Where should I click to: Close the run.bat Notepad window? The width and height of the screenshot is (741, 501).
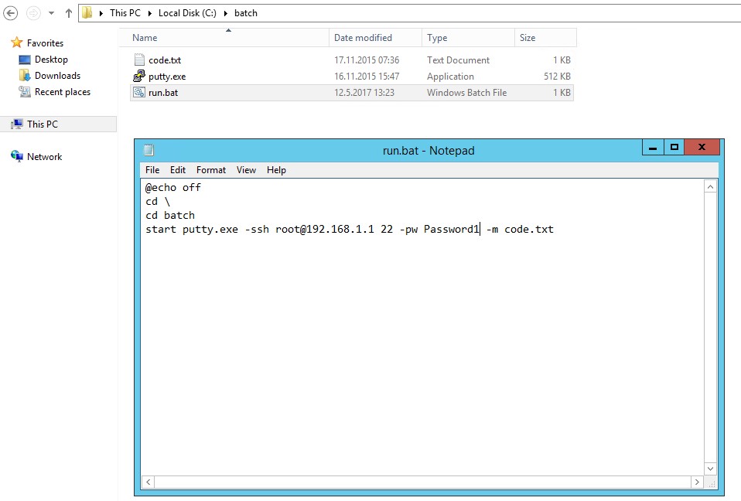coord(702,148)
